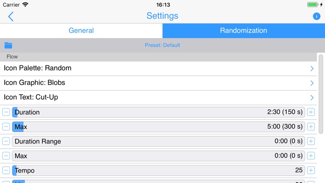The image size is (325, 183).
Task: Switch to the General tab
Action: (81, 30)
